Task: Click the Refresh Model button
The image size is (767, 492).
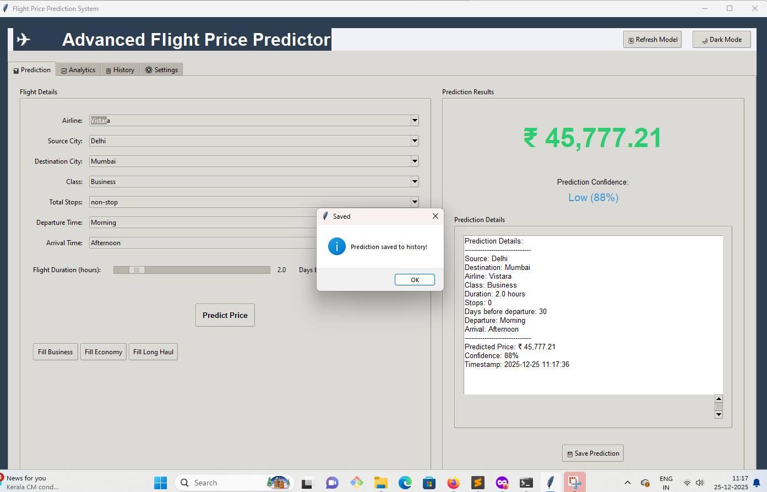Action: tap(652, 40)
